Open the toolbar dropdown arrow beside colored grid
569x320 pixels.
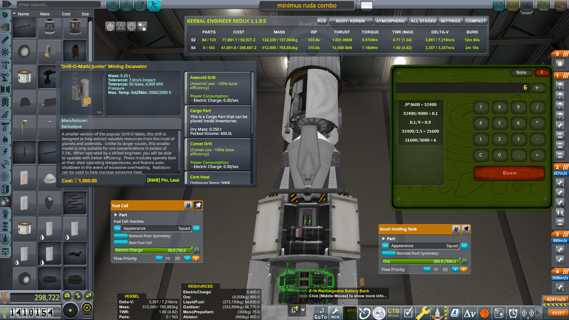click(303, 310)
